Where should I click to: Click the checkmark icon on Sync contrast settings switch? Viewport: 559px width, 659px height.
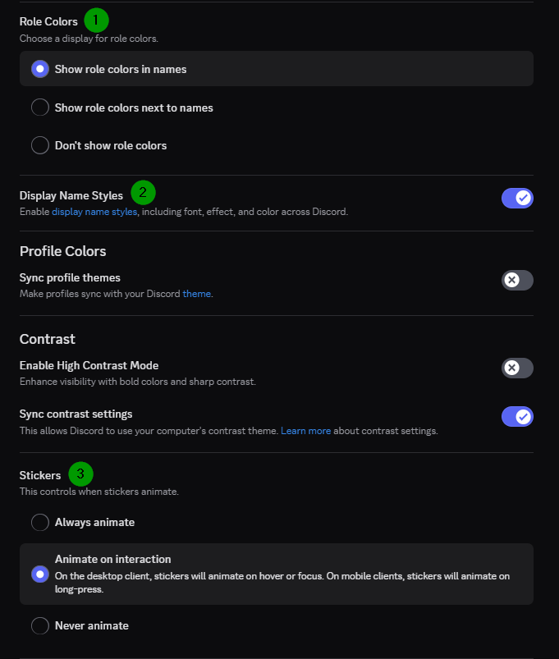coord(523,416)
